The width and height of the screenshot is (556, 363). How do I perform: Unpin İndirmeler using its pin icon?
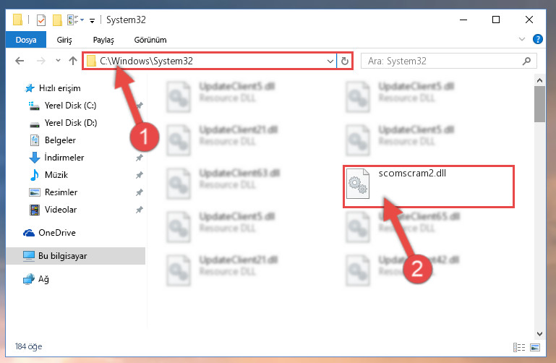coord(140,158)
